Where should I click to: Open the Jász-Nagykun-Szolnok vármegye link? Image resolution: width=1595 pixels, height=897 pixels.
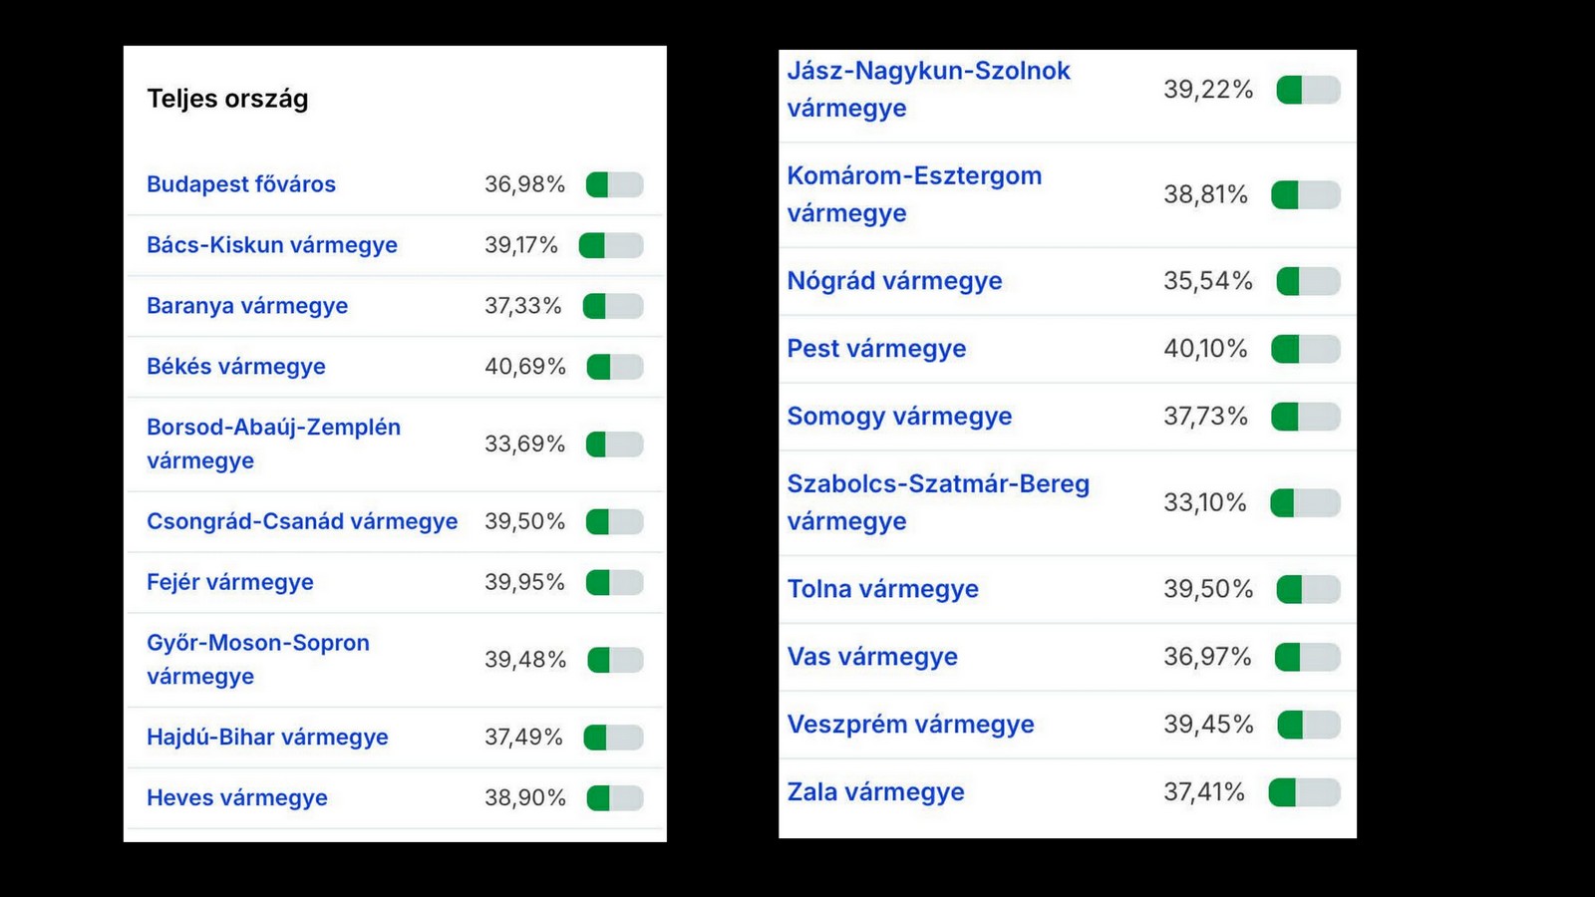click(928, 90)
